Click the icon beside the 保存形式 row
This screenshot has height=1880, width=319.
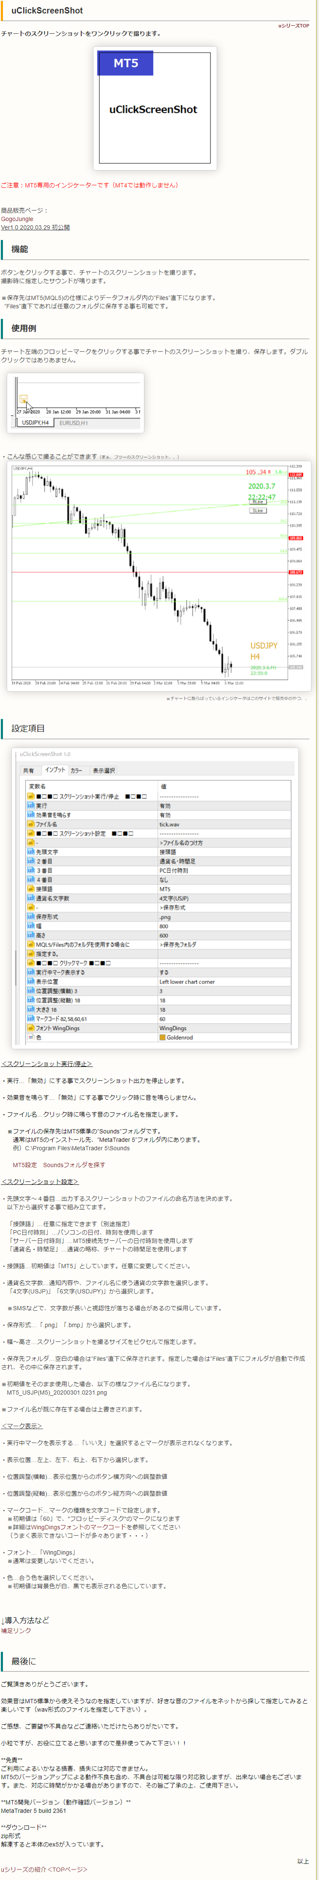coord(32,917)
